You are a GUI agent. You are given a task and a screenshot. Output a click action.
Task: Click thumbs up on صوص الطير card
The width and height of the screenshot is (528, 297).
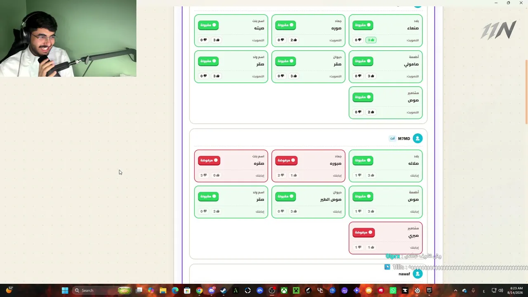coord(294,211)
